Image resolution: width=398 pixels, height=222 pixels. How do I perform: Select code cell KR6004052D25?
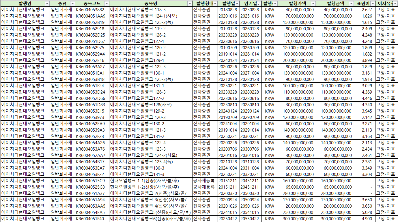click(x=92, y=35)
